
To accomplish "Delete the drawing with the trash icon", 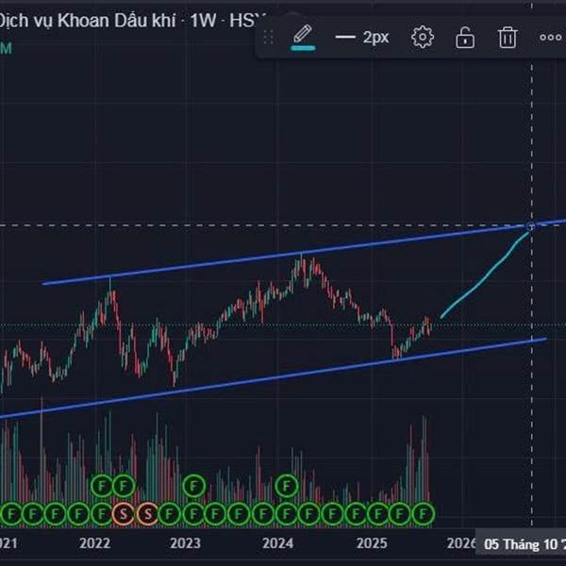I will pos(508,37).
